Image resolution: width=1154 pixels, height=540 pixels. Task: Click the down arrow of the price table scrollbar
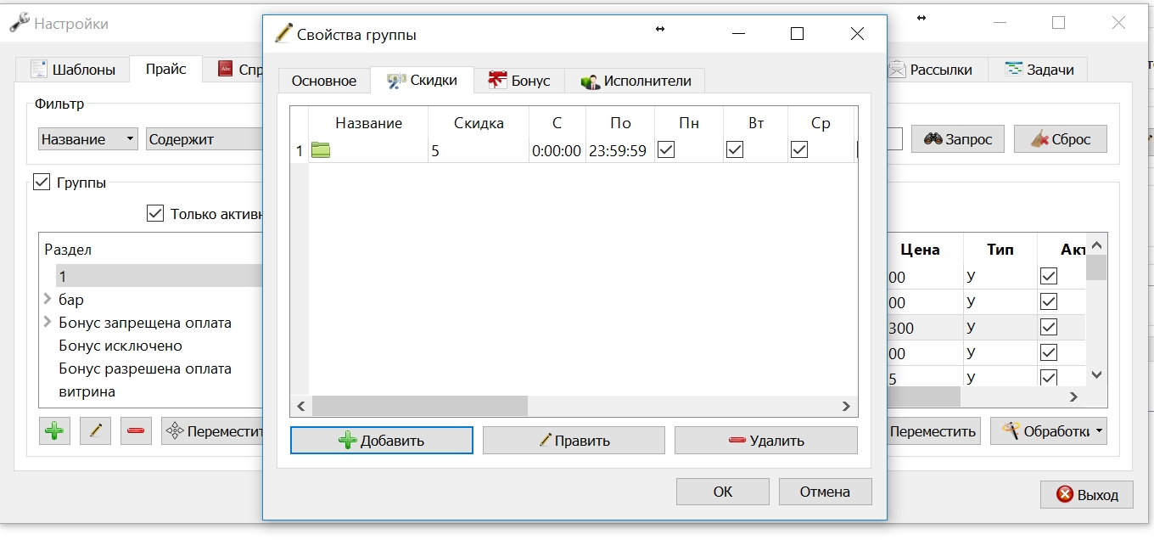tap(1096, 374)
